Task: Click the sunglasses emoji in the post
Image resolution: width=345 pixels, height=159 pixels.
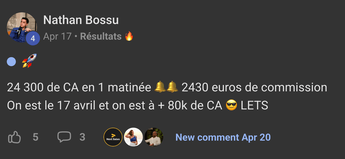Action: (231, 106)
